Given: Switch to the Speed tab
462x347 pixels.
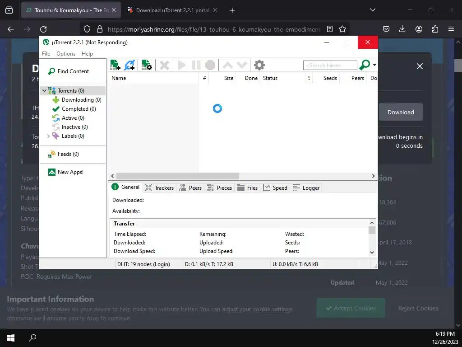Looking at the screenshot, I should 275,188.
